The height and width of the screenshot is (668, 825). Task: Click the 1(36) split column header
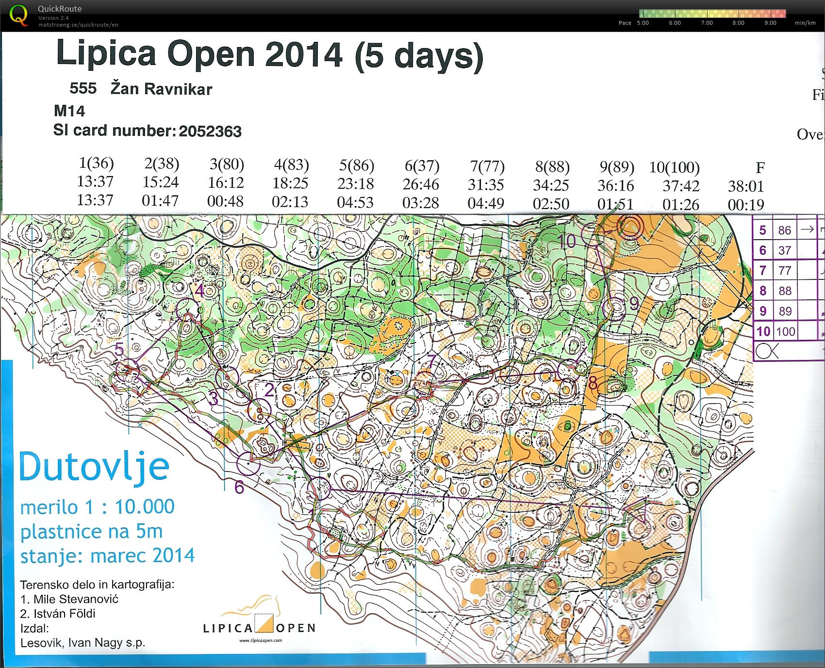click(x=96, y=163)
